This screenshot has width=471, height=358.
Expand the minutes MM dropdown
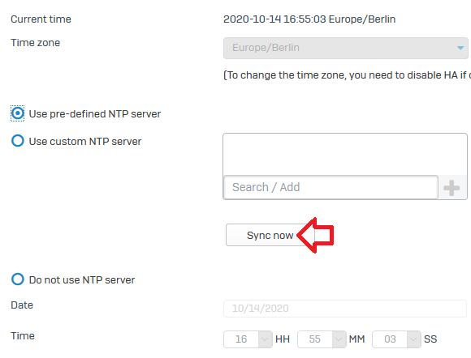[339, 339]
